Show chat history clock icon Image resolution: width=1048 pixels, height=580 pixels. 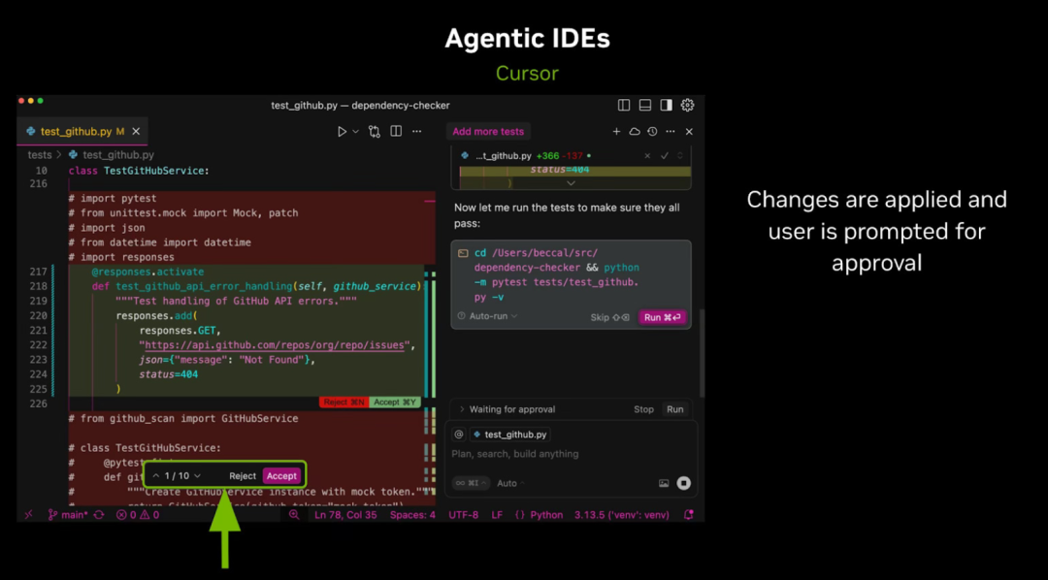[x=652, y=132]
